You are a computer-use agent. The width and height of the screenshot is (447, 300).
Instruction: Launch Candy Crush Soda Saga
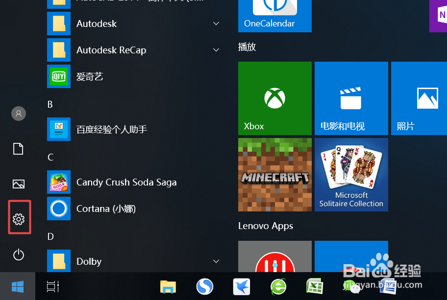click(x=134, y=182)
